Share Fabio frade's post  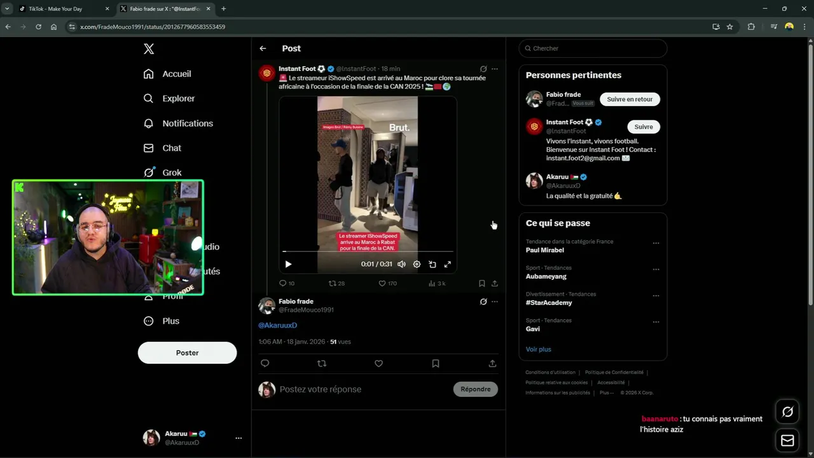coord(492,363)
